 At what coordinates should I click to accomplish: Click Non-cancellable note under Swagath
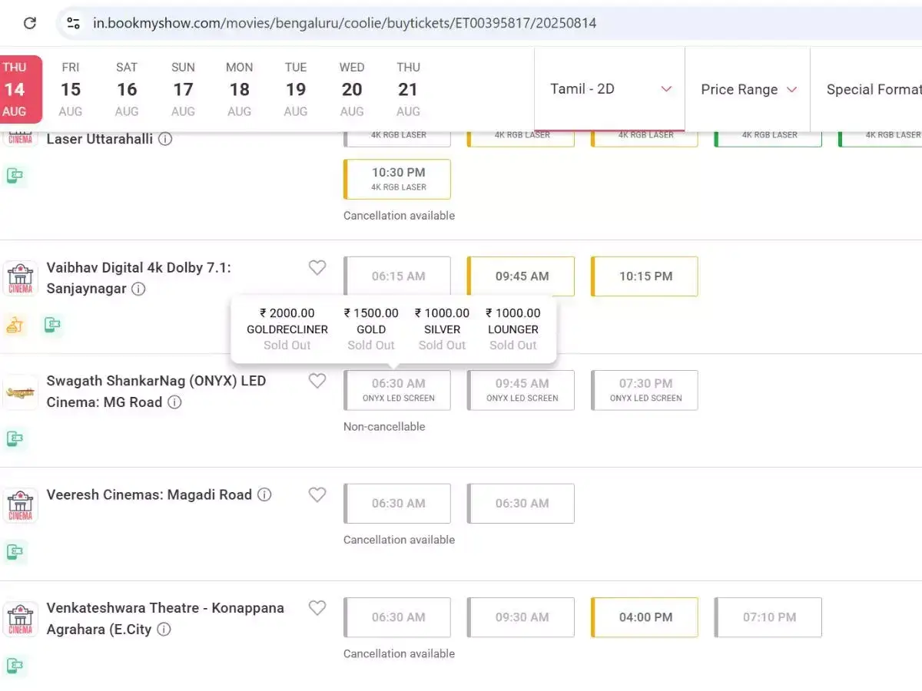tap(384, 427)
